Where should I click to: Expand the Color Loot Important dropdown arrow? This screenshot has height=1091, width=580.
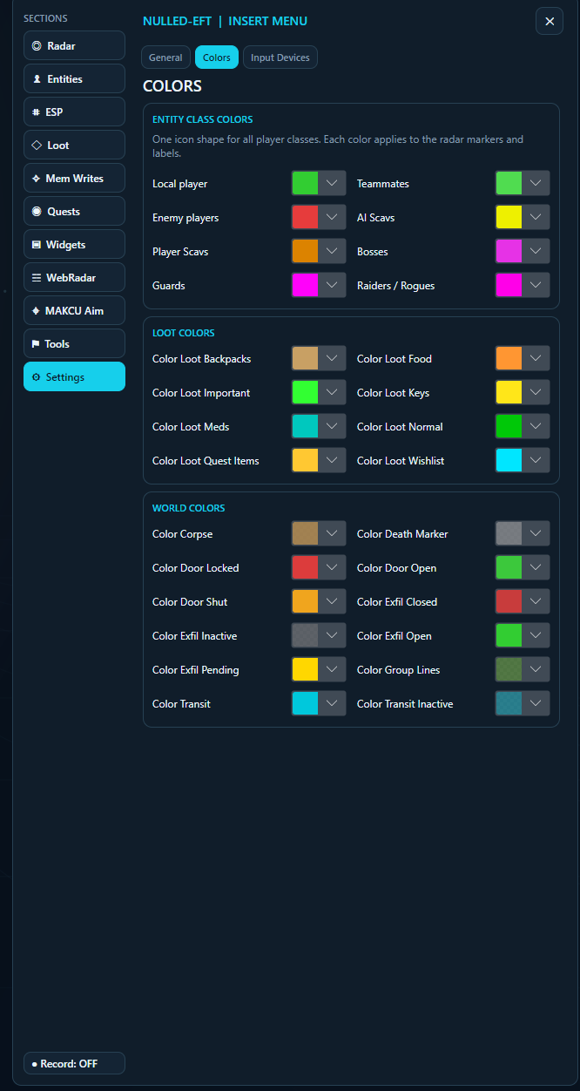[332, 392]
